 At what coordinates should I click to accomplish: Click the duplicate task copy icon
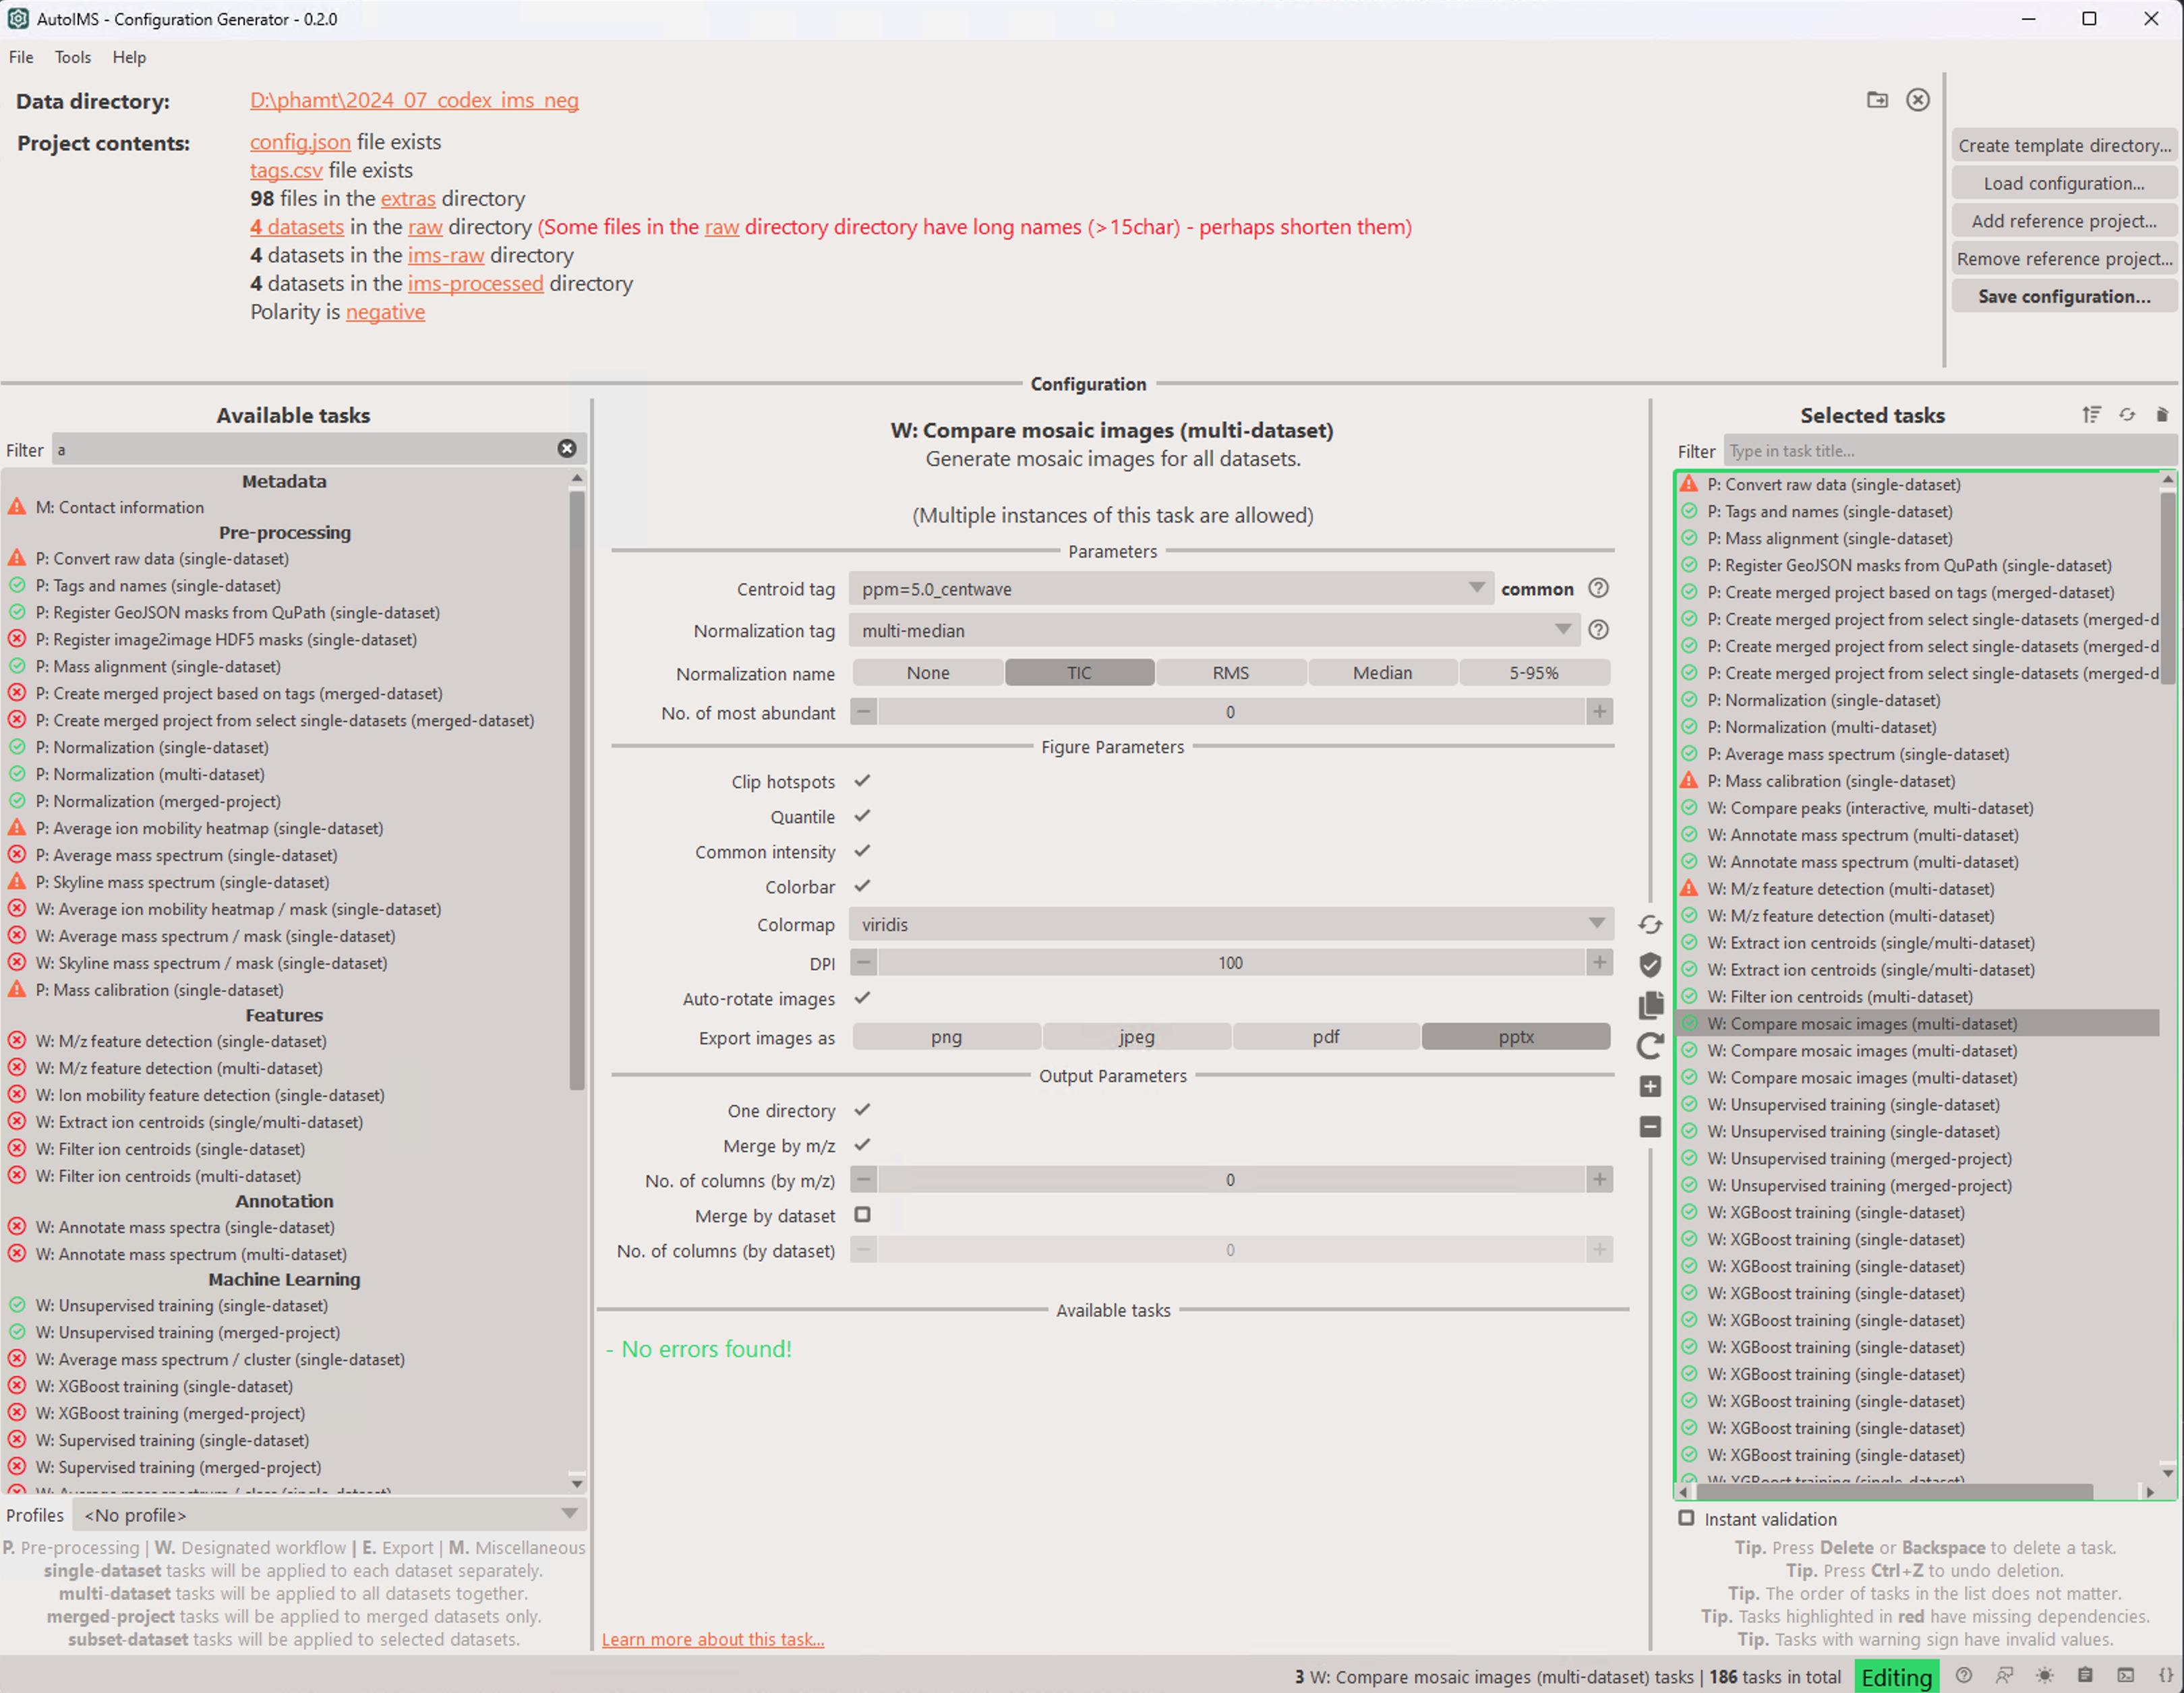point(1650,1005)
